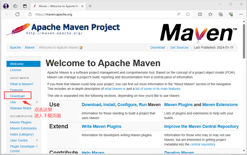Image resolution: width=247 pixels, height=155 pixels.
Task: Expand the Use sidebar chevron
Action: click(37, 102)
